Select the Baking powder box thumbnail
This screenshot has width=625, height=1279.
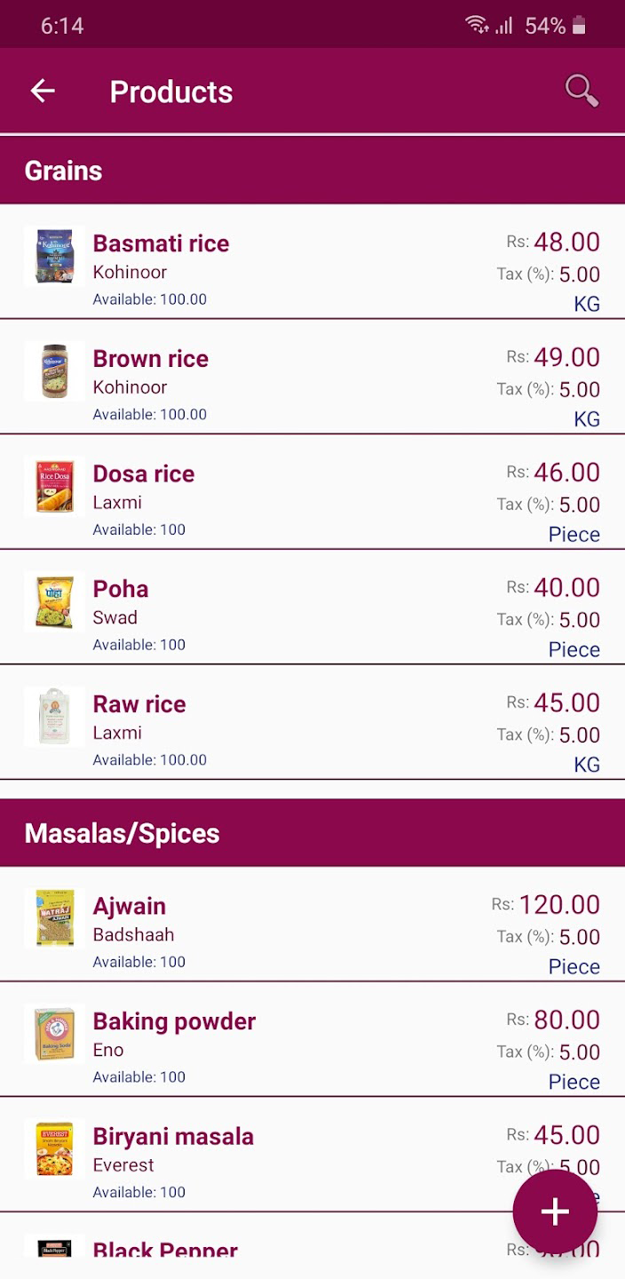pyautogui.click(x=54, y=1034)
